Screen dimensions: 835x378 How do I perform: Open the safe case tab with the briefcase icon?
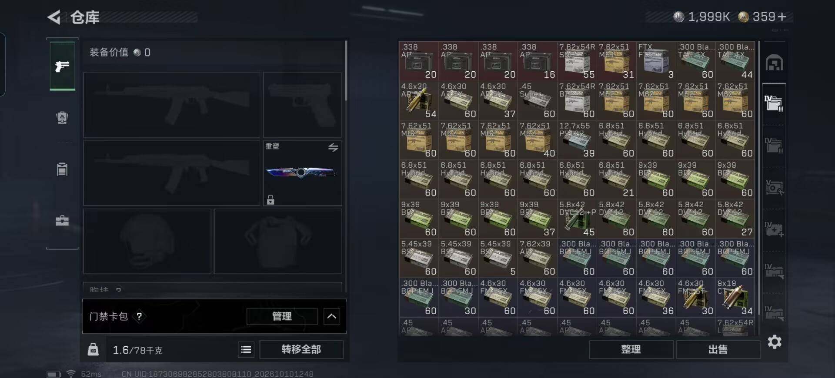pyautogui.click(x=62, y=221)
